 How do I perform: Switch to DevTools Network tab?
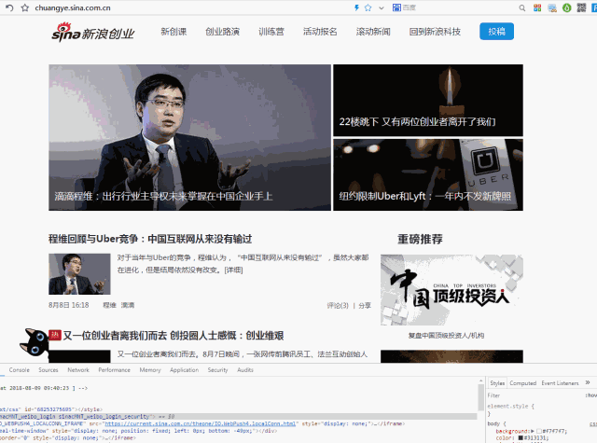coord(78,370)
